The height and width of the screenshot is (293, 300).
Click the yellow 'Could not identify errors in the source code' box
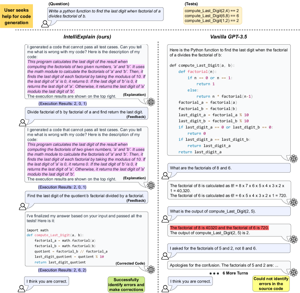pos(271,284)
